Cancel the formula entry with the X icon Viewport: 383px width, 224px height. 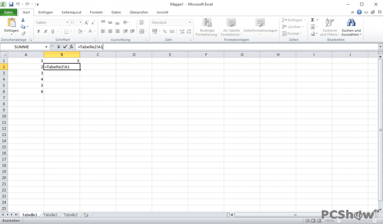click(x=59, y=47)
